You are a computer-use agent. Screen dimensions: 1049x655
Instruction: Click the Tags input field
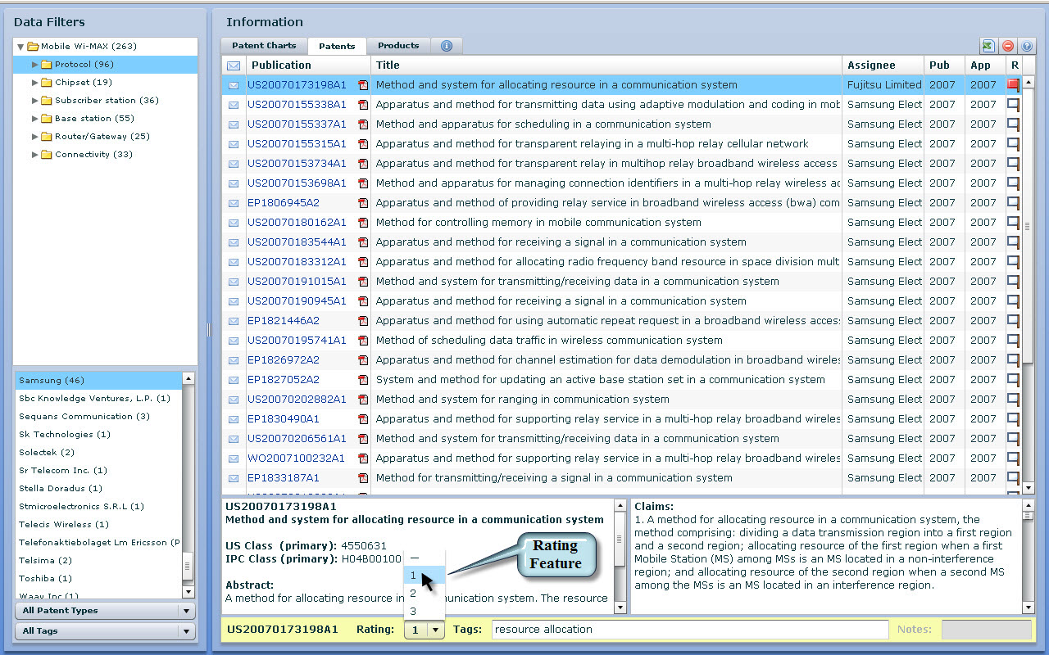pyautogui.click(x=689, y=630)
